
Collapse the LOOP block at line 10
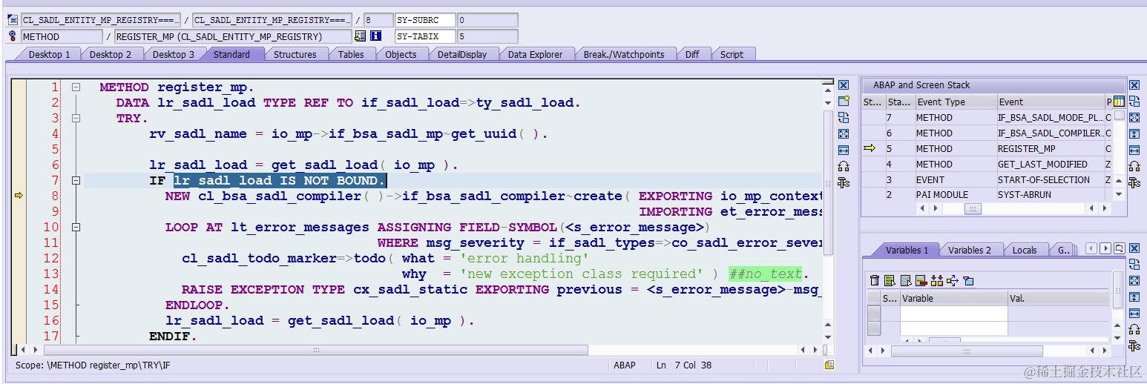(76, 227)
